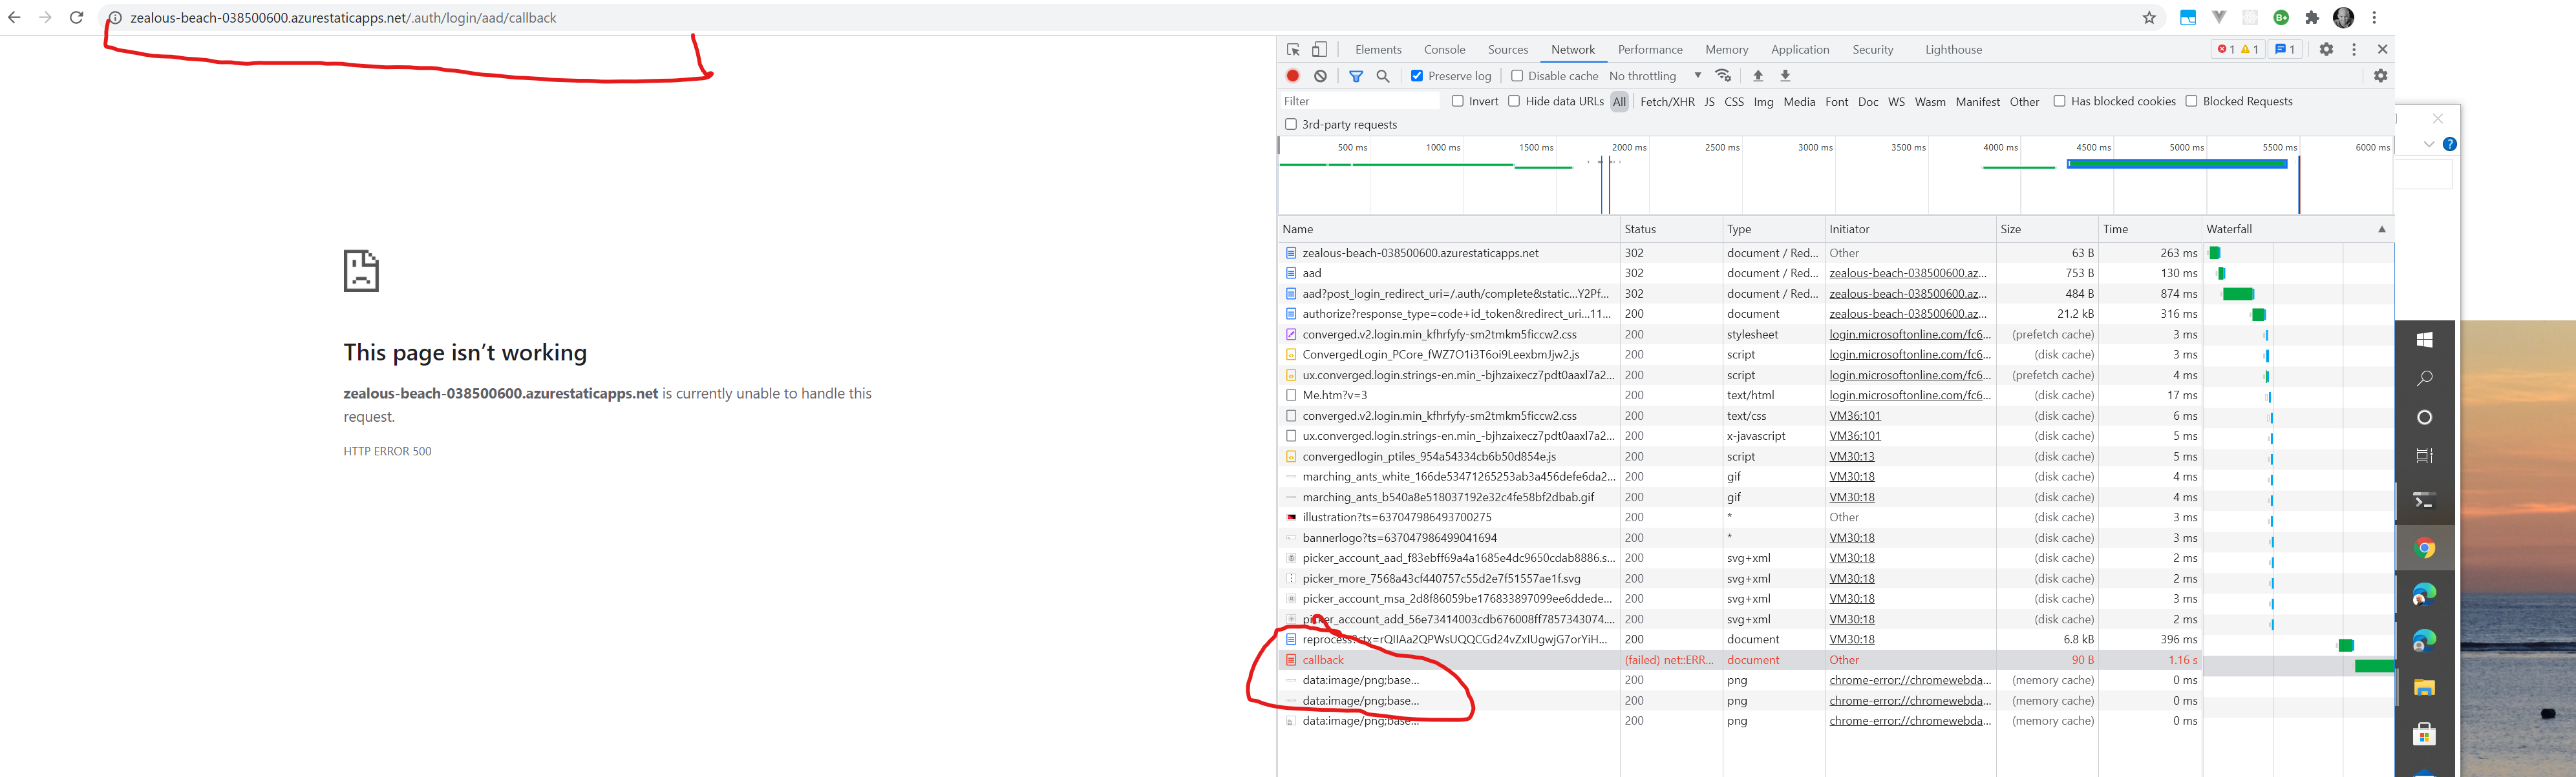Screen dimensions: 2576x777
Task: Click the filter funnel icon
Action: 1356,76
